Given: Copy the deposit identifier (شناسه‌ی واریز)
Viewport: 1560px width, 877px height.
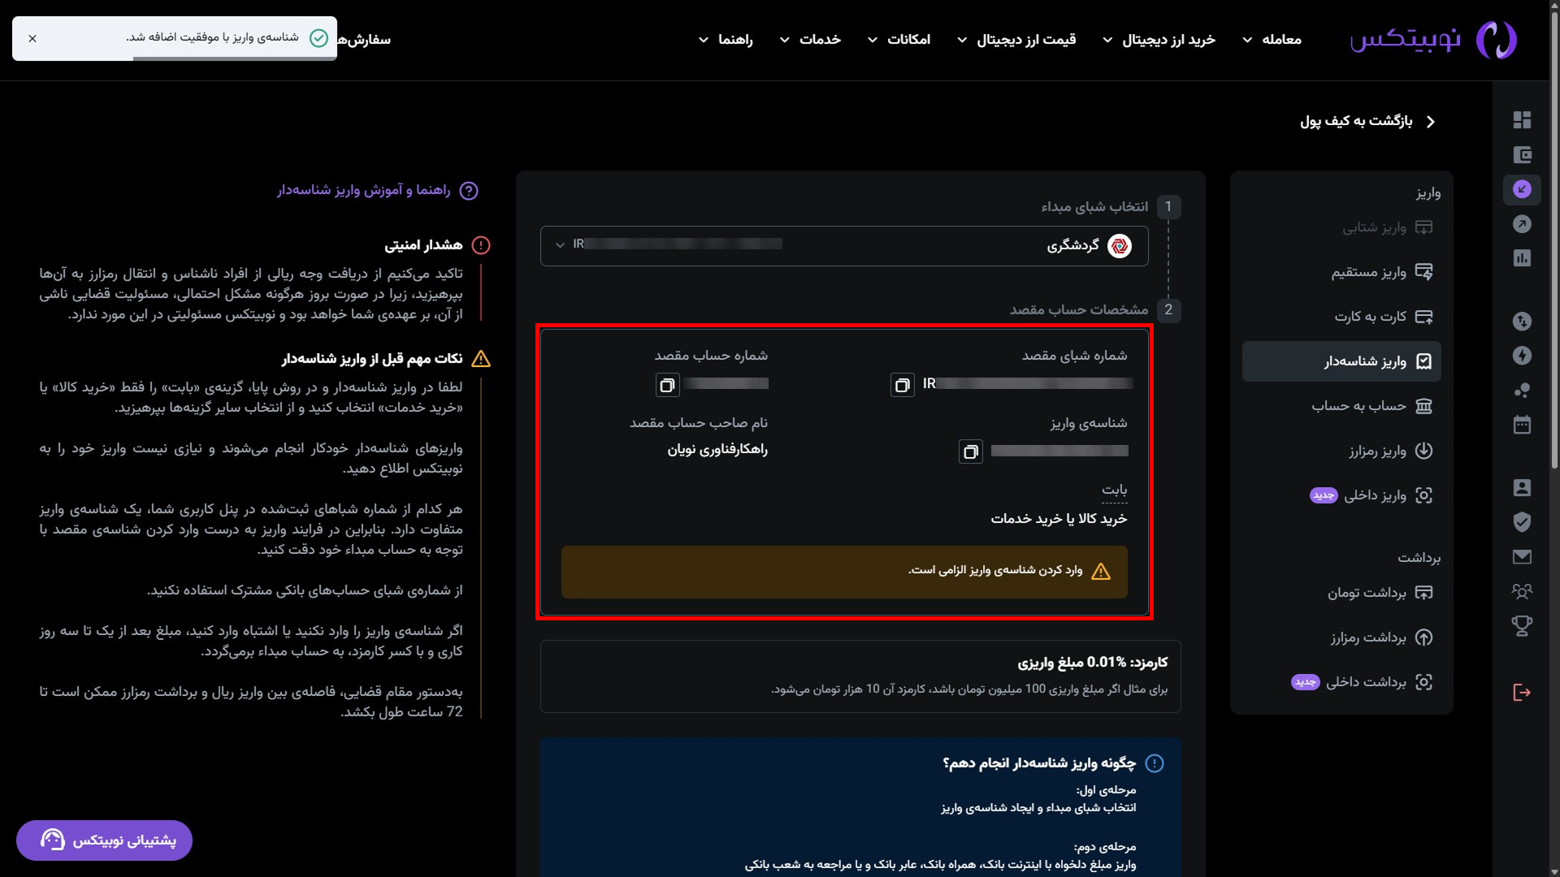Looking at the screenshot, I should pyautogui.click(x=970, y=452).
